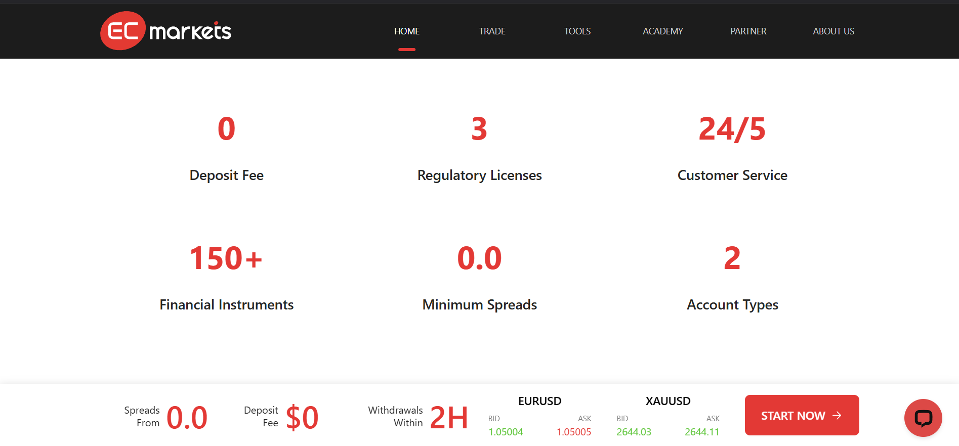959x446 pixels.
Task: Select the EURUSD ask price 1.05005
Action: pos(574,432)
